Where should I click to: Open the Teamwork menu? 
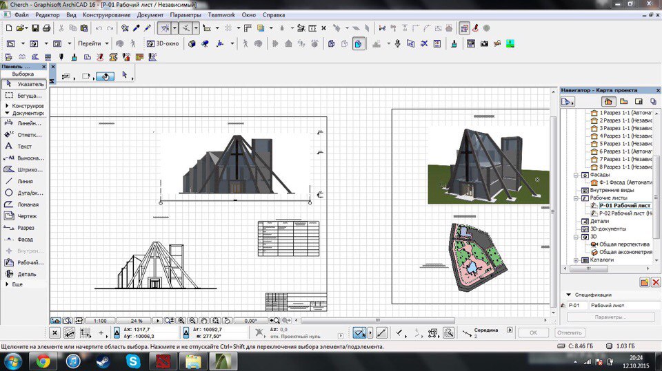pyautogui.click(x=221, y=14)
